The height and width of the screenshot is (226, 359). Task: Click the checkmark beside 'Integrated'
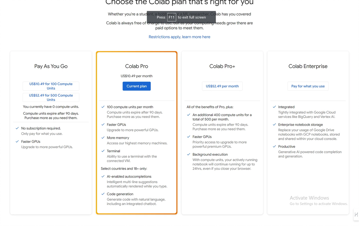[x=274, y=107]
